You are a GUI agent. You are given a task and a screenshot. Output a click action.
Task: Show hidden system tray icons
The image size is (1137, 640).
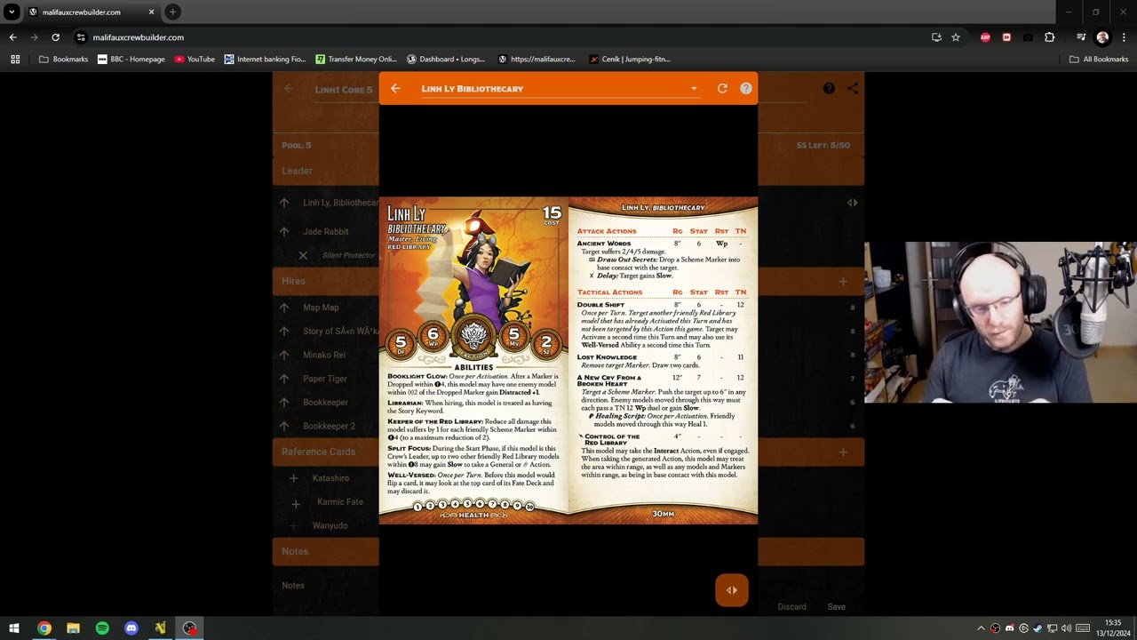point(981,628)
